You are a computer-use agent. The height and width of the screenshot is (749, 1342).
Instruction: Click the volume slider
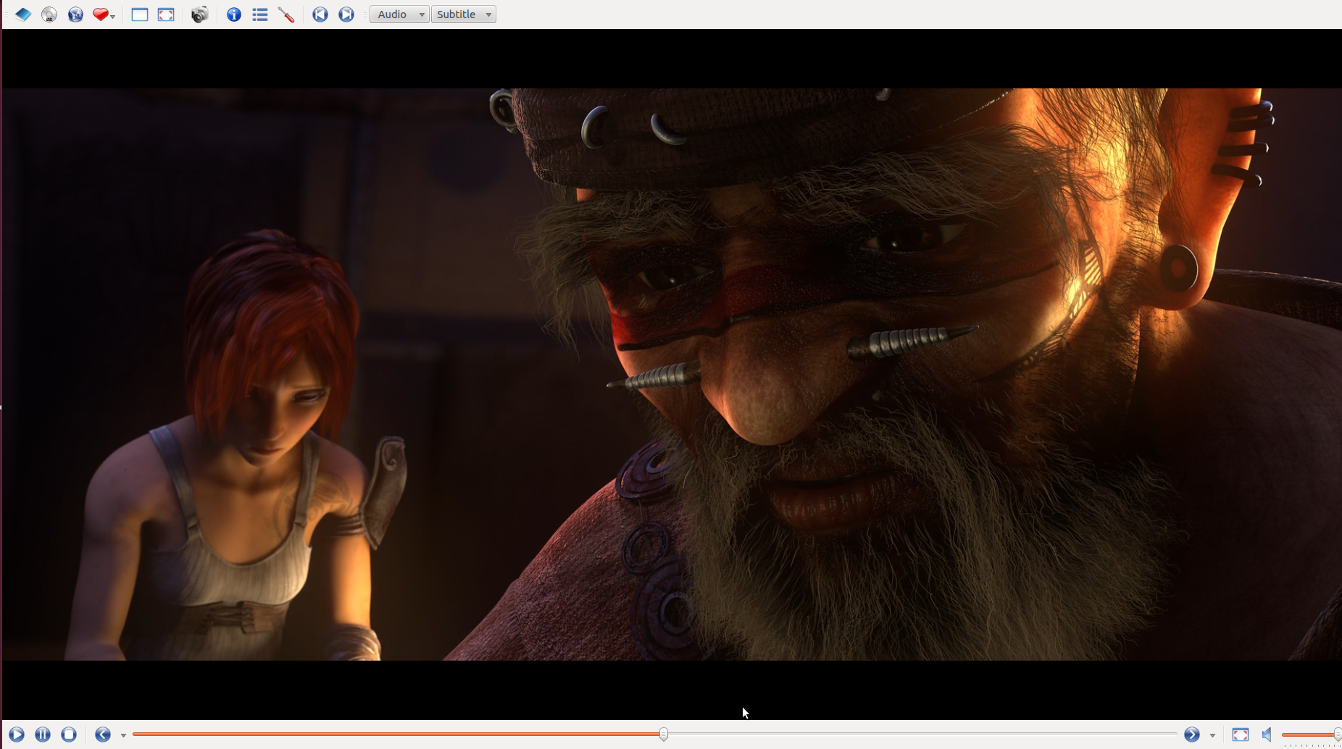[1311, 735]
